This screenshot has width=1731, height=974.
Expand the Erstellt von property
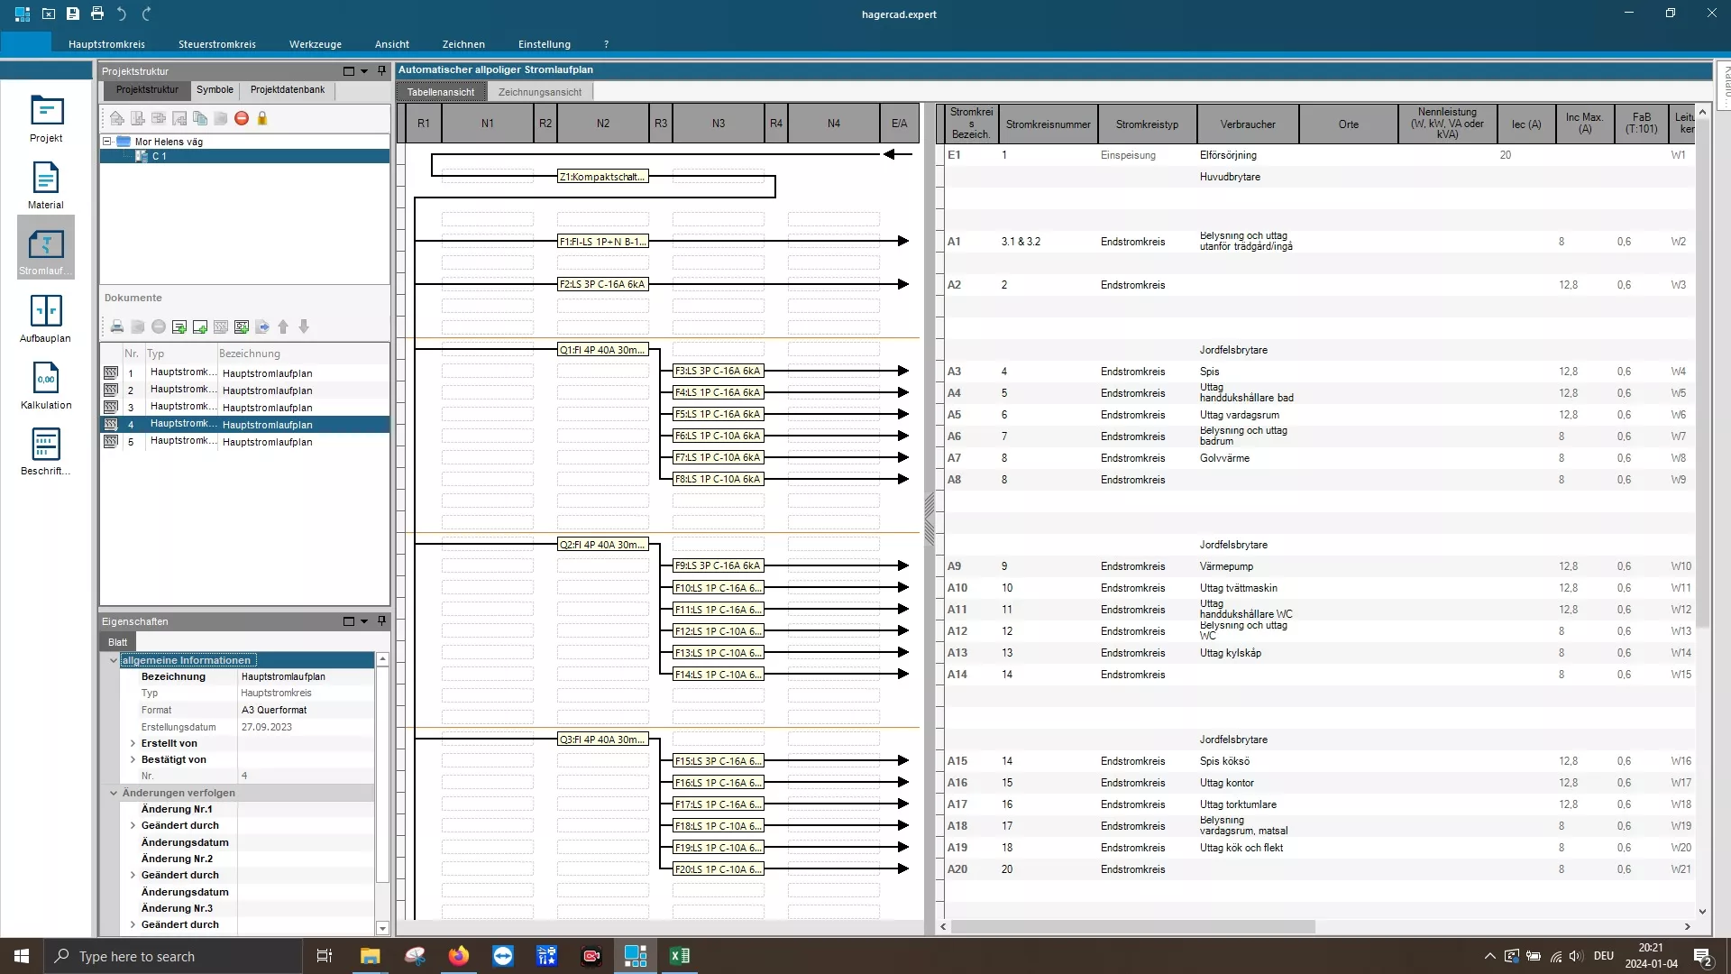pos(133,743)
